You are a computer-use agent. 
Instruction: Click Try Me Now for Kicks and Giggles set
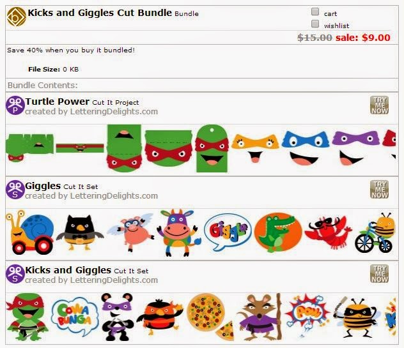click(379, 274)
